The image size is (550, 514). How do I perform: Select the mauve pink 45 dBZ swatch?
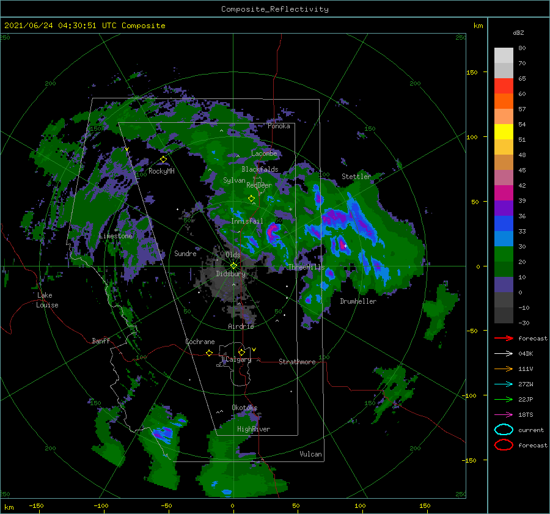coord(504,177)
